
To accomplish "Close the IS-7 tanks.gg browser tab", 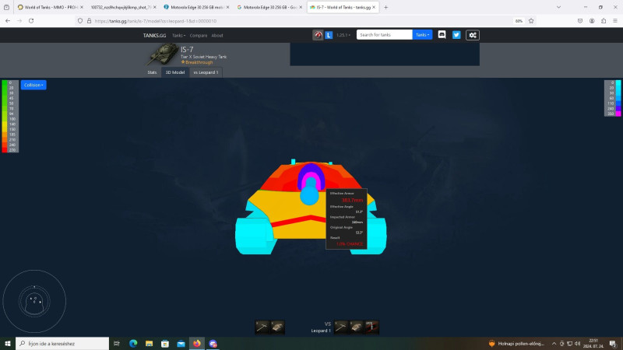I will tap(374, 7).
